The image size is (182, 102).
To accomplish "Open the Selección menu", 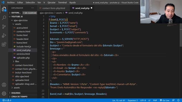I will [x=30, y=3].
